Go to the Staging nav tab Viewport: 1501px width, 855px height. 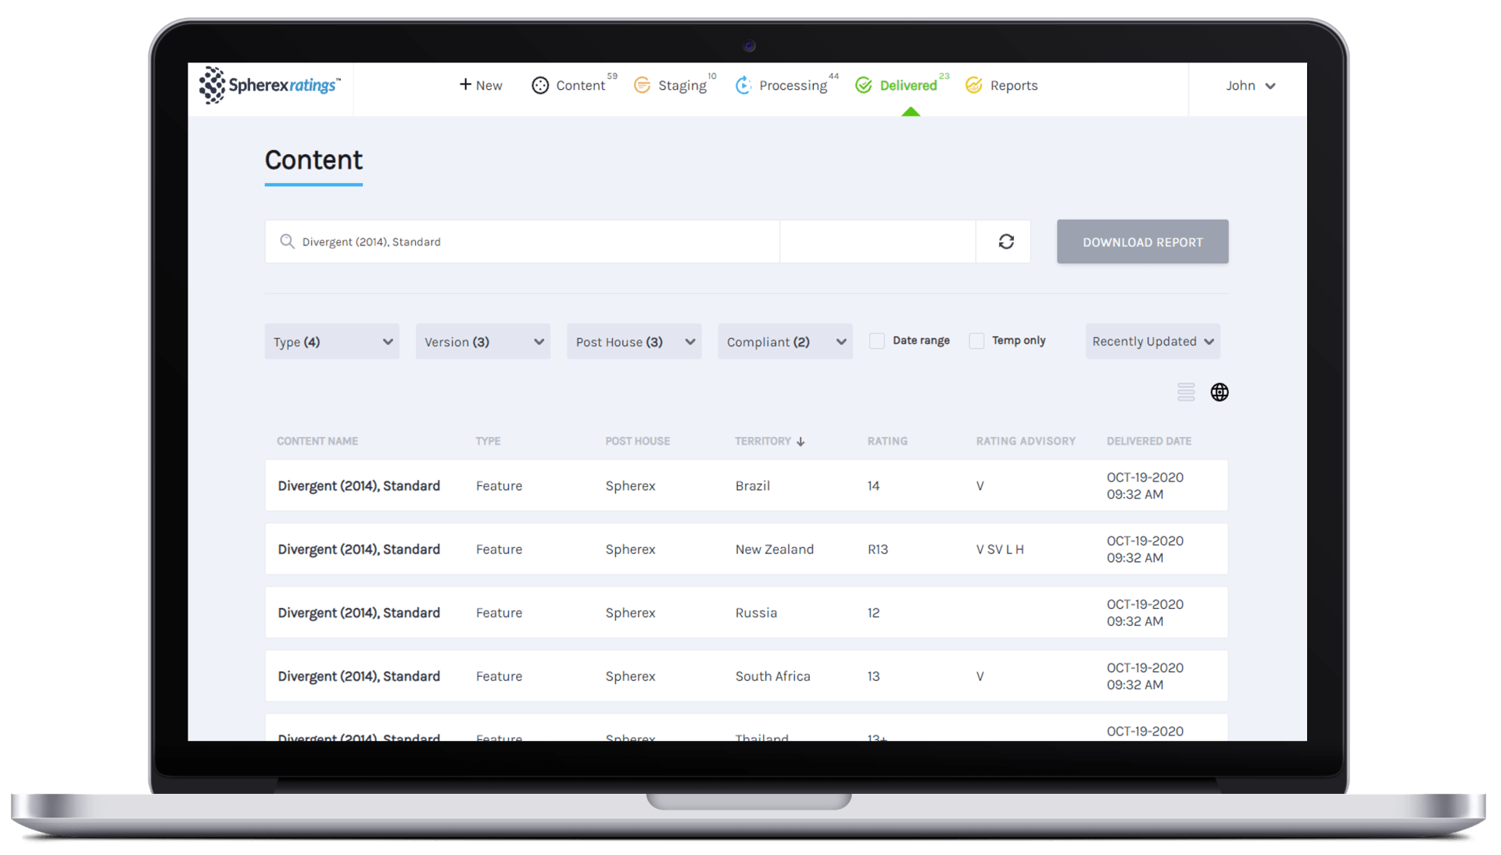pos(675,85)
